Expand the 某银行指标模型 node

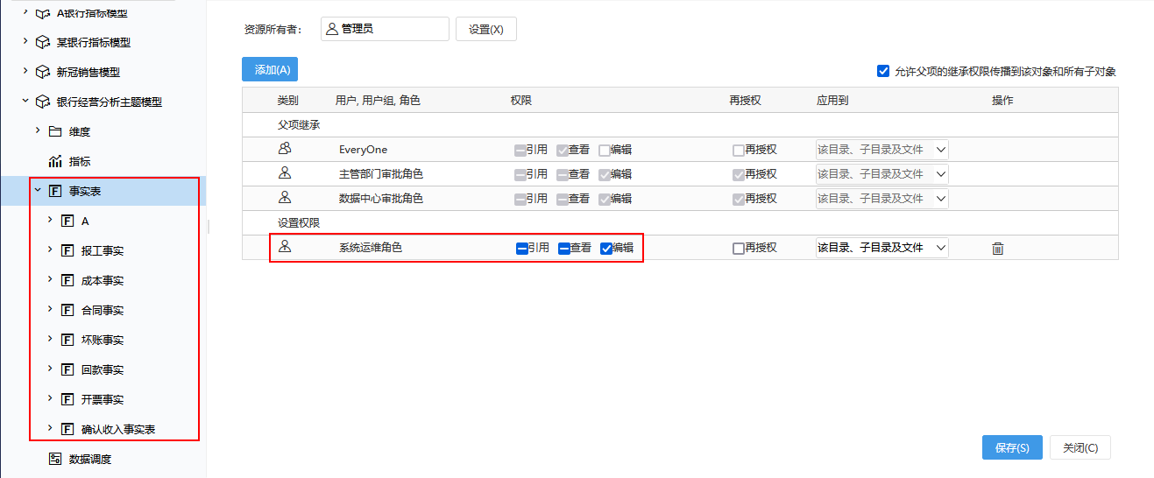pos(25,41)
